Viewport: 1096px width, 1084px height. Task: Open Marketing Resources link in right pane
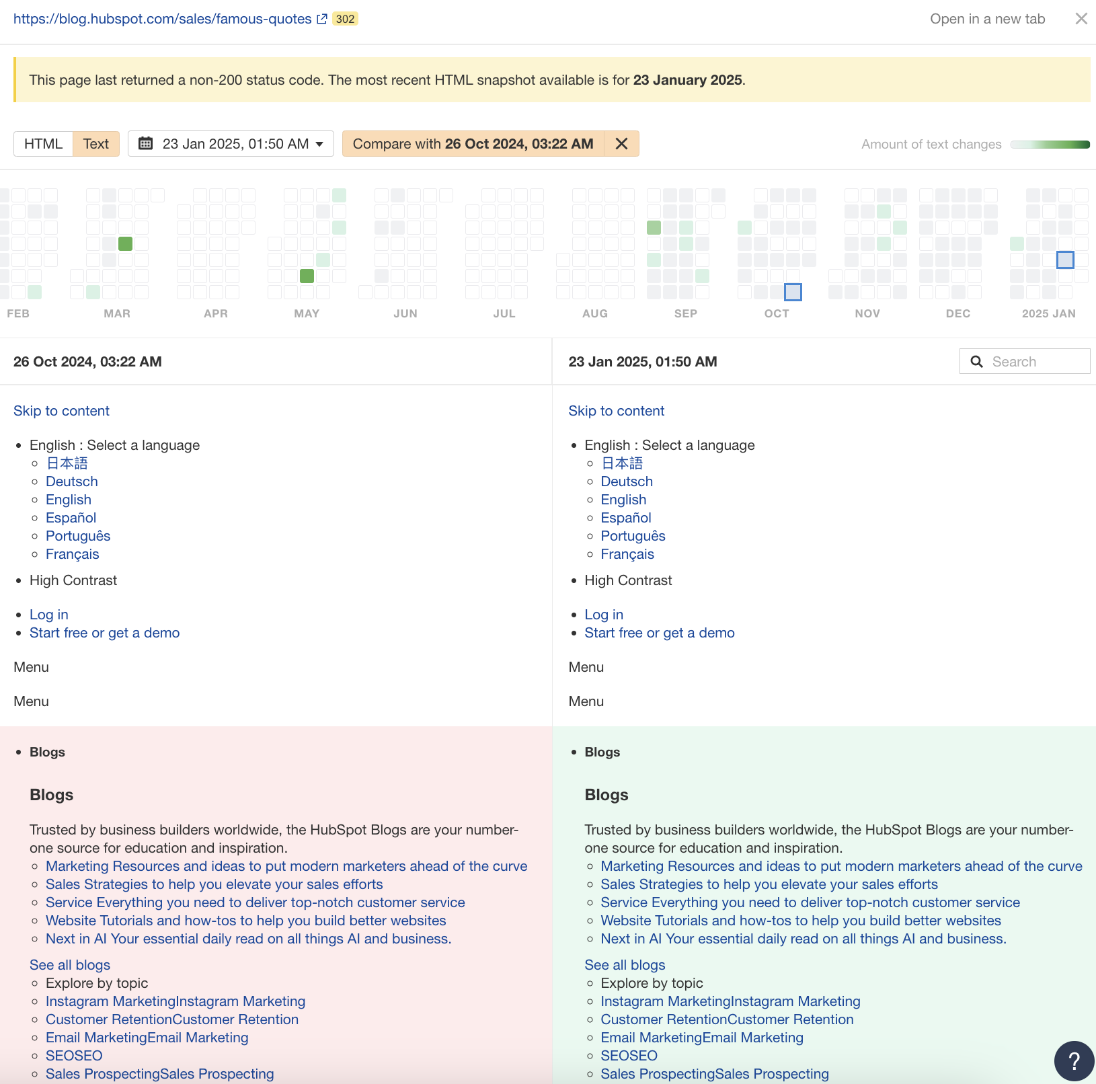pyautogui.click(x=841, y=866)
